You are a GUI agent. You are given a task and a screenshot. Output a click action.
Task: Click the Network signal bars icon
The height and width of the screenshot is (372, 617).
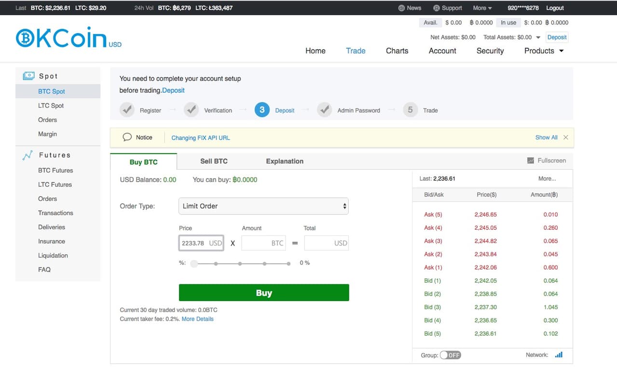(x=559, y=355)
